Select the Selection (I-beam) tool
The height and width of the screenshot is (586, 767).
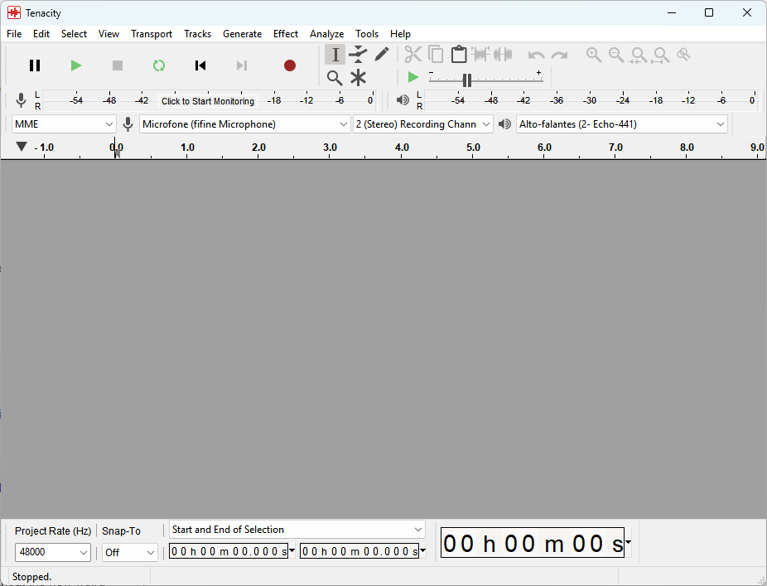[335, 55]
